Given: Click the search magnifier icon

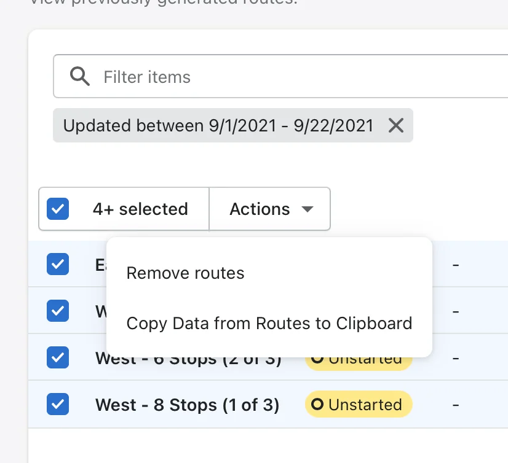Looking at the screenshot, I should (x=80, y=76).
